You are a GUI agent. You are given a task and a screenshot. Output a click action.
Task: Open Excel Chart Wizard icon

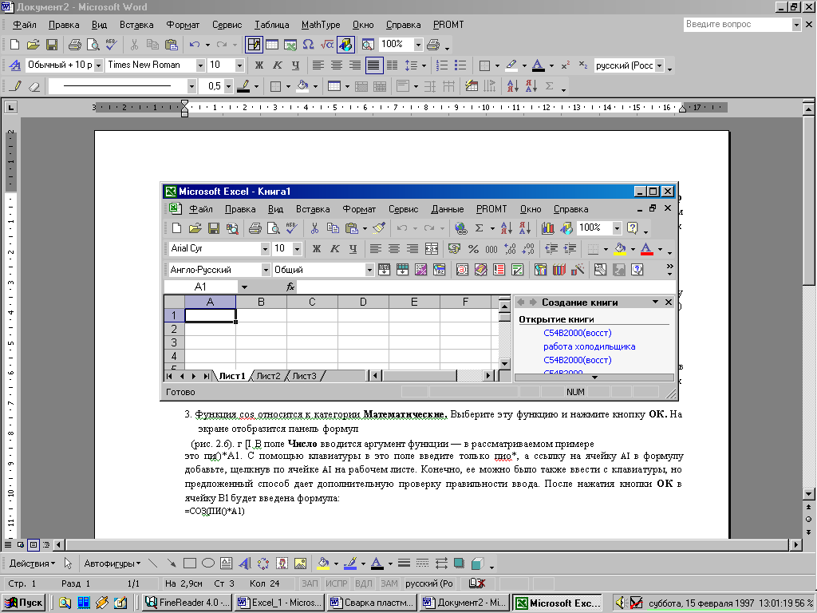[x=547, y=227]
